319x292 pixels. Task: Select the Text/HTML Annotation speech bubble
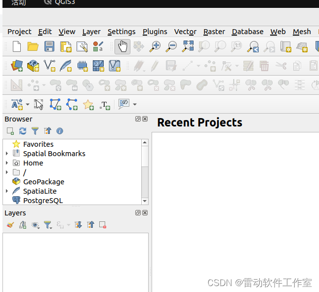point(124,104)
